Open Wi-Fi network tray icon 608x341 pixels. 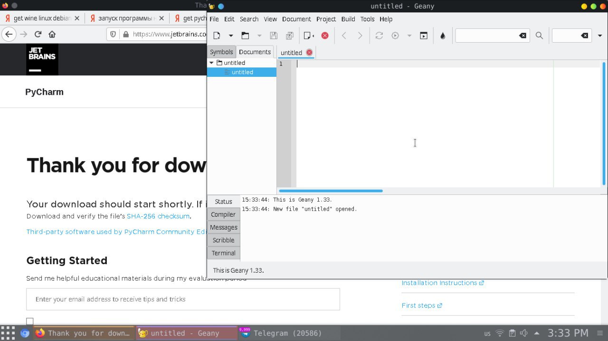500,333
